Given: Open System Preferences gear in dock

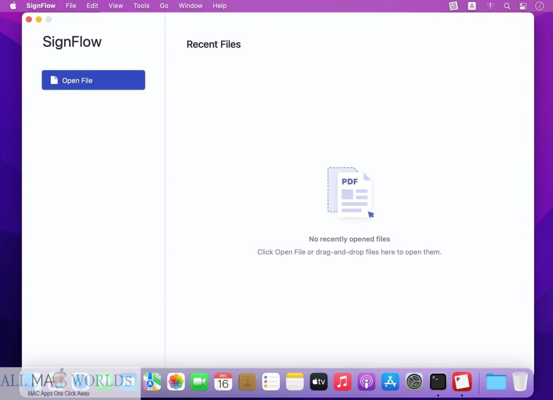Looking at the screenshot, I should (x=414, y=382).
